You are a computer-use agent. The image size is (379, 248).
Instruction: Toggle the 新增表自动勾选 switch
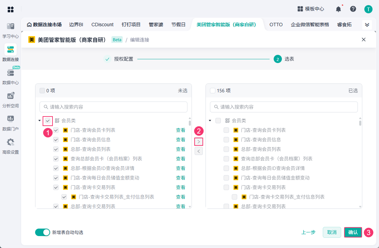(x=43, y=232)
